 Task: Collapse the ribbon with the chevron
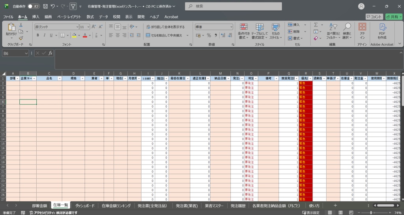point(400,44)
